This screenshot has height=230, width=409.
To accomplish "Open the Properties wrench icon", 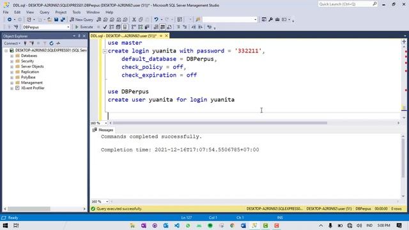I will pyautogui.click(x=270, y=20).
